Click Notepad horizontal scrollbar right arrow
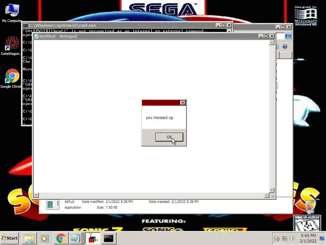326x245 pixels. [267, 195]
